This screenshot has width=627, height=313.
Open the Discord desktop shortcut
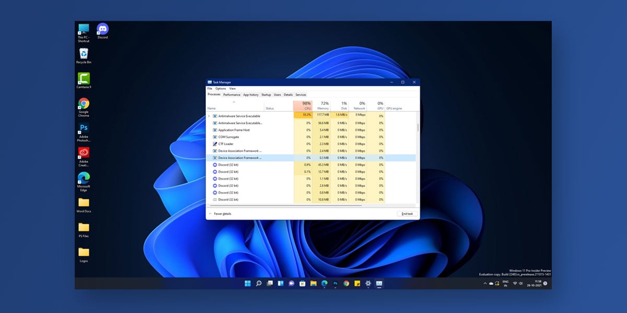coord(102,30)
